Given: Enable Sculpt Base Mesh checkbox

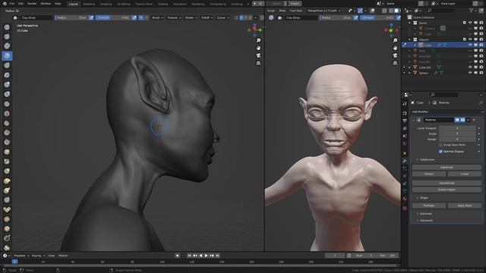Looking at the screenshot, I should (x=440, y=145).
